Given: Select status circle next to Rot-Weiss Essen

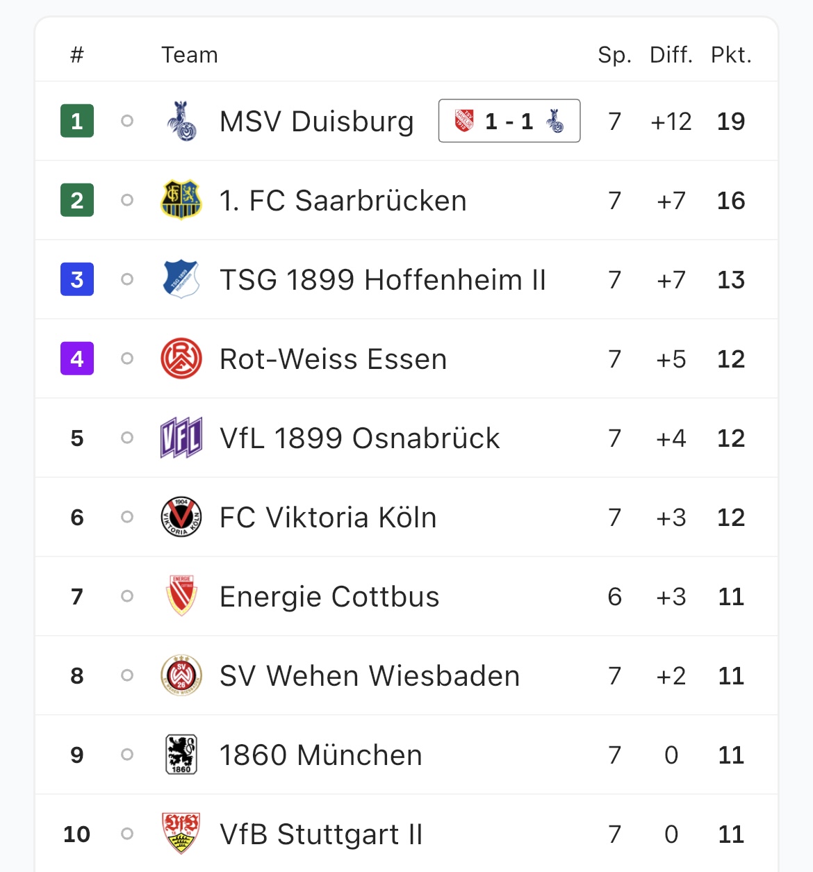Looking at the screenshot, I should [127, 359].
